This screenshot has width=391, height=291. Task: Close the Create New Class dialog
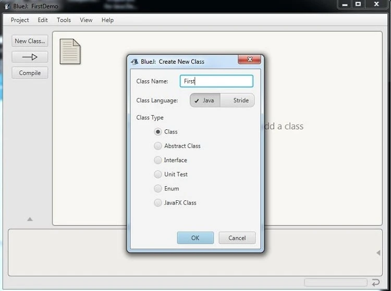[249, 60]
